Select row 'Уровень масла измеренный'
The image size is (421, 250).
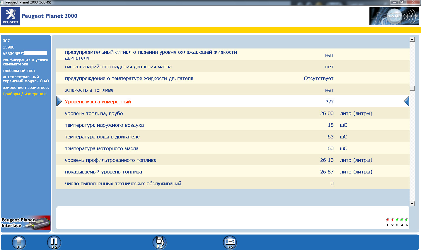pyautogui.click(x=233, y=101)
